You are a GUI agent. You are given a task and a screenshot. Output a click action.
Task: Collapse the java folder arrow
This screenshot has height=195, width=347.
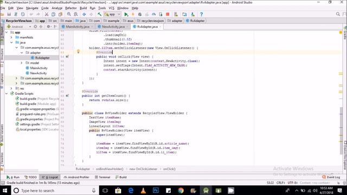coord(11,42)
